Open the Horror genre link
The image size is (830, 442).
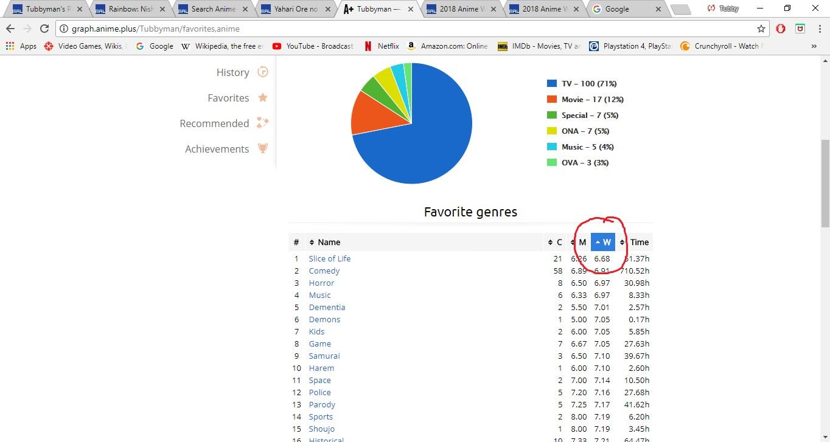[x=321, y=283]
